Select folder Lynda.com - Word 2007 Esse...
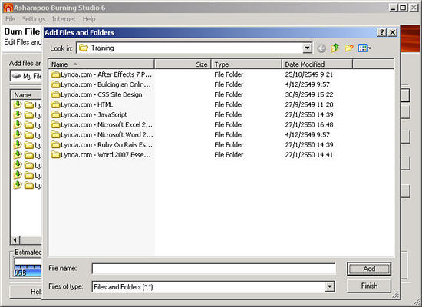The width and height of the screenshot is (422, 307). tap(101, 155)
